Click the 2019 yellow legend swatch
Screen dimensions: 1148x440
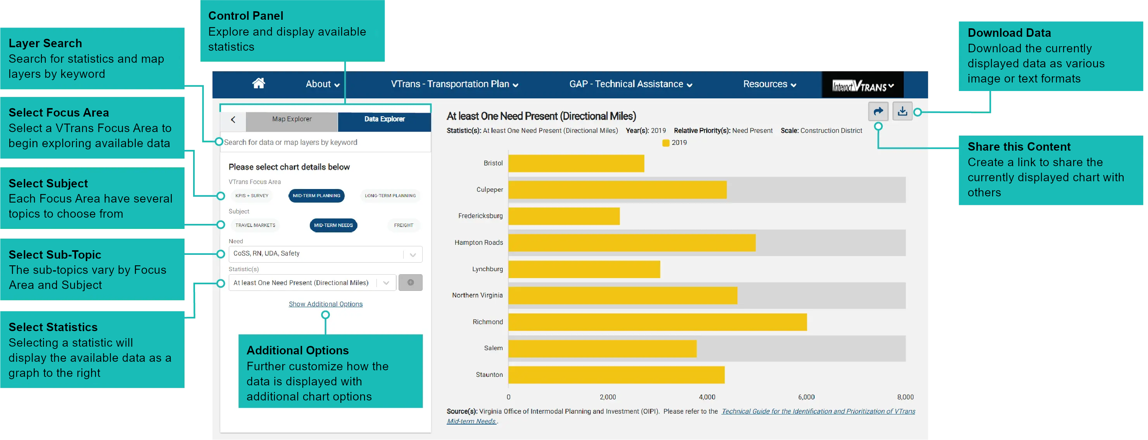coord(666,143)
